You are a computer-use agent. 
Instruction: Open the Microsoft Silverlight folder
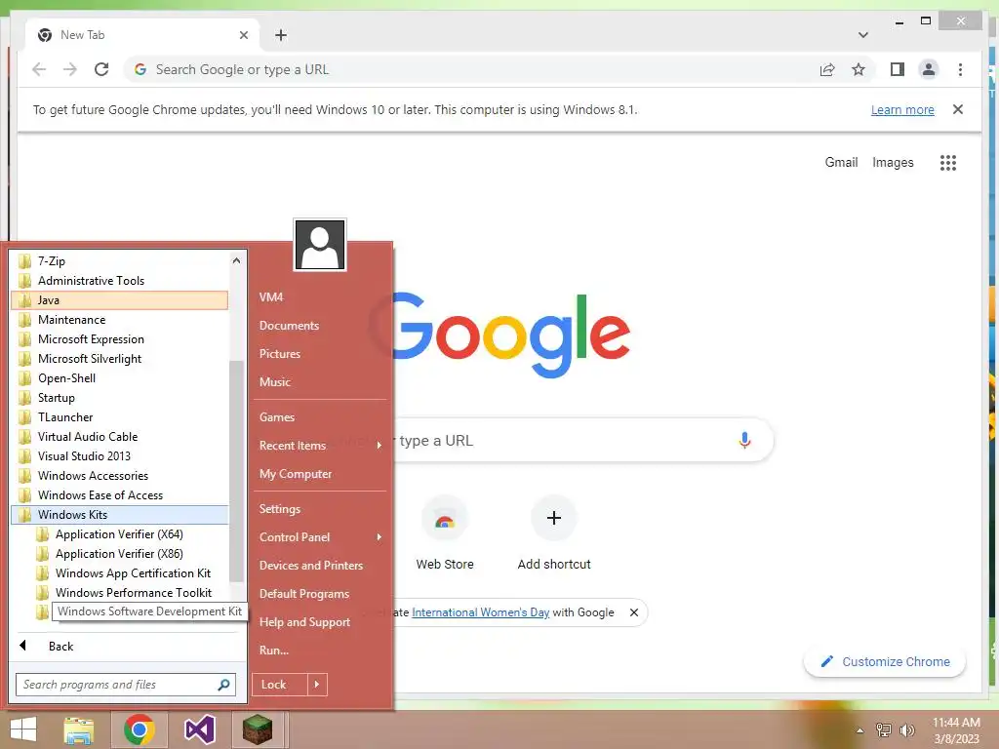tap(120, 359)
